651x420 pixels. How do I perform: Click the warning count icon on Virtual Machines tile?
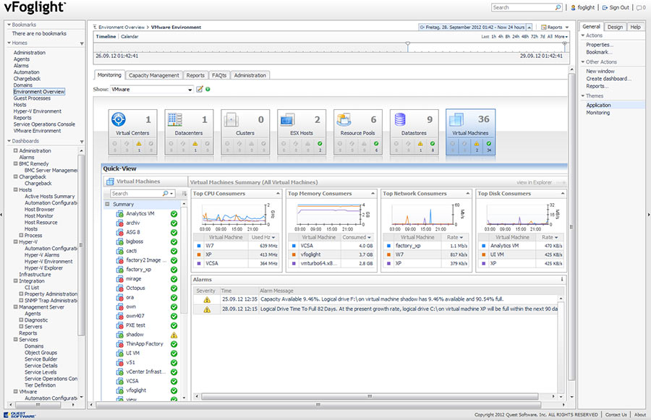click(x=477, y=144)
